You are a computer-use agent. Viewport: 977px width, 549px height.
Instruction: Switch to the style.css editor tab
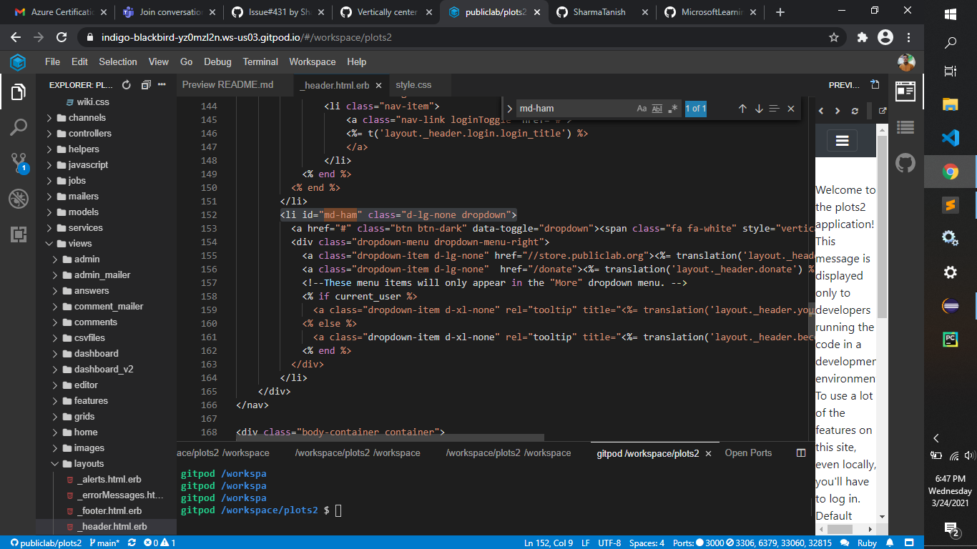click(413, 84)
